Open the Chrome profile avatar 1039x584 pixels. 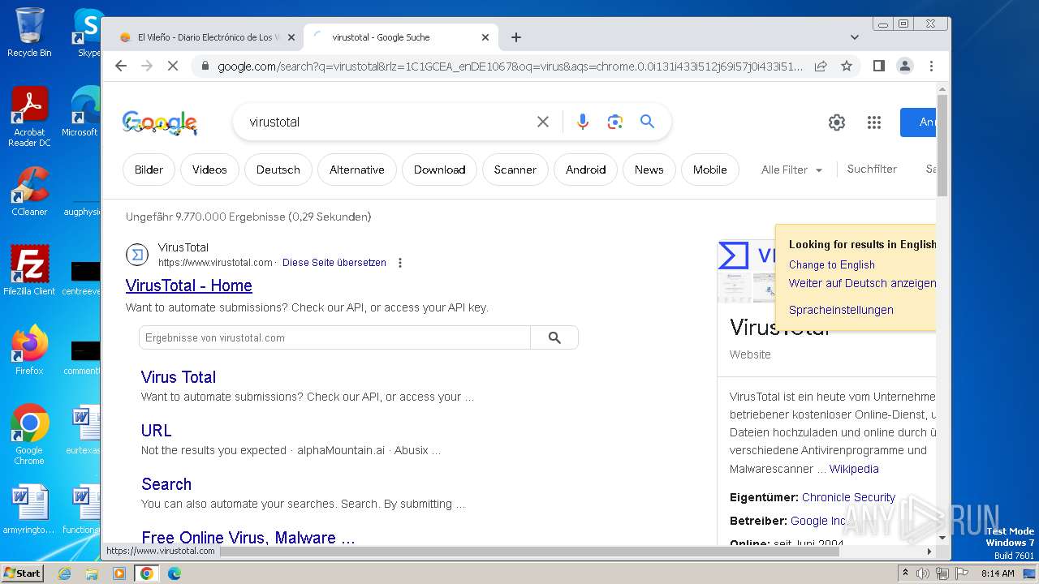pos(905,66)
